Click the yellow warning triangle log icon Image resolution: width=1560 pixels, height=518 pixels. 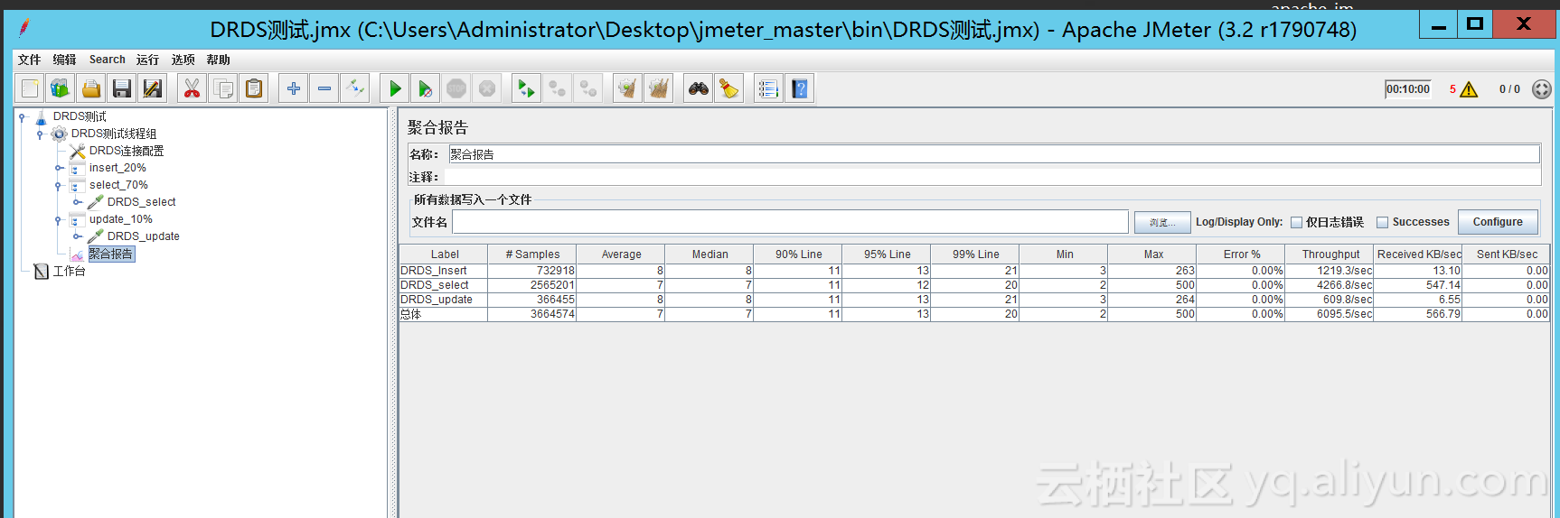click(x=1469, y=89)
